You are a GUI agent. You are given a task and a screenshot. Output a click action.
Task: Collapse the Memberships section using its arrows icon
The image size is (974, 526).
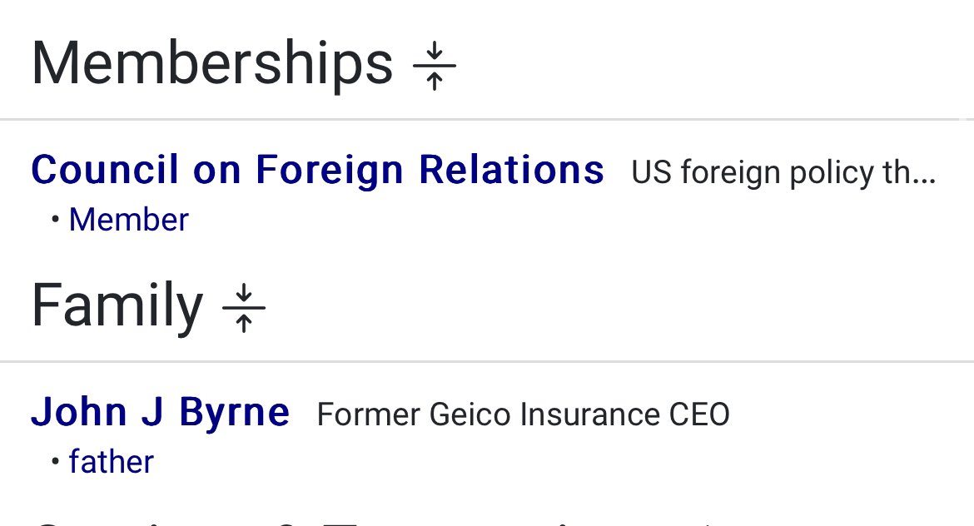click(x=434, y=65)
